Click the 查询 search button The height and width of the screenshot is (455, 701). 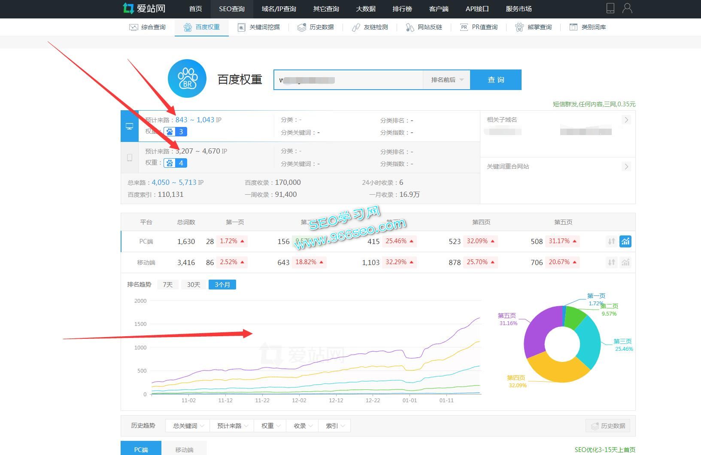pos(496,80)
